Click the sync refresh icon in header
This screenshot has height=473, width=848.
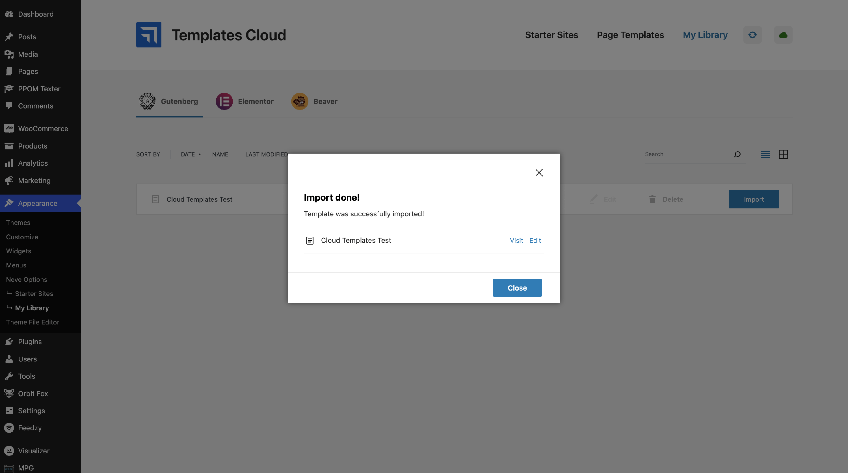tap(752, 35)
